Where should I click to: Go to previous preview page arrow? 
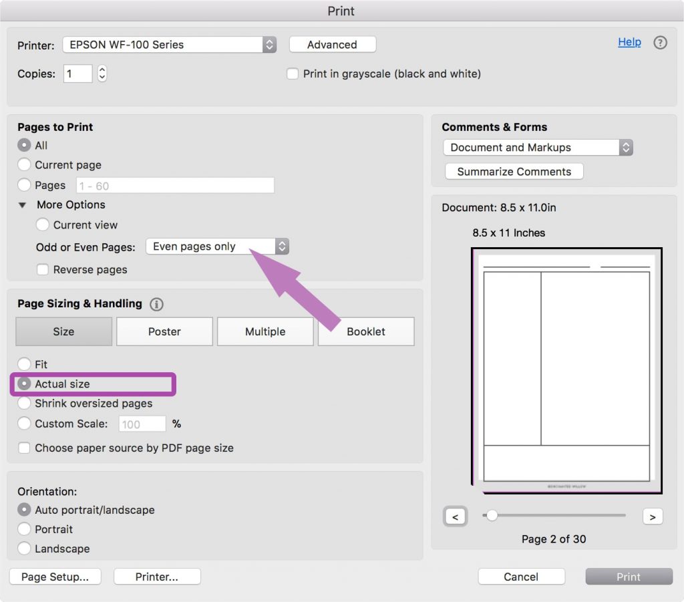[455, 516]
